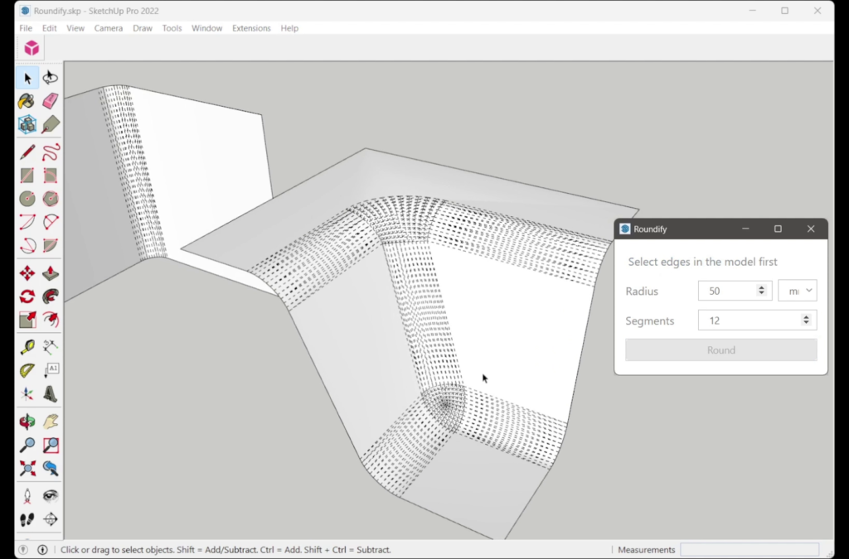Choose the Zoom magnifier tool
849x559 pixels.
coord(27,445)
